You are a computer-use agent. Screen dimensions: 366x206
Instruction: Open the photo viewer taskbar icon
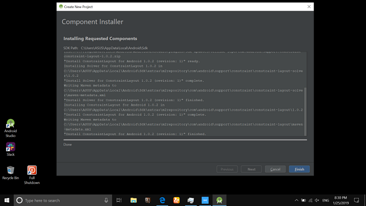[x=191, y=200]
